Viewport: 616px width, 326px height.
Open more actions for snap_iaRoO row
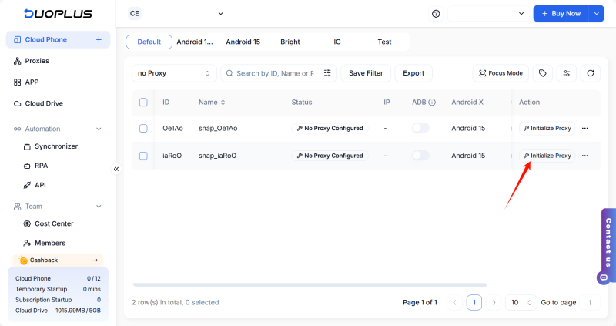pyautogui.click(x=585, y=156)
